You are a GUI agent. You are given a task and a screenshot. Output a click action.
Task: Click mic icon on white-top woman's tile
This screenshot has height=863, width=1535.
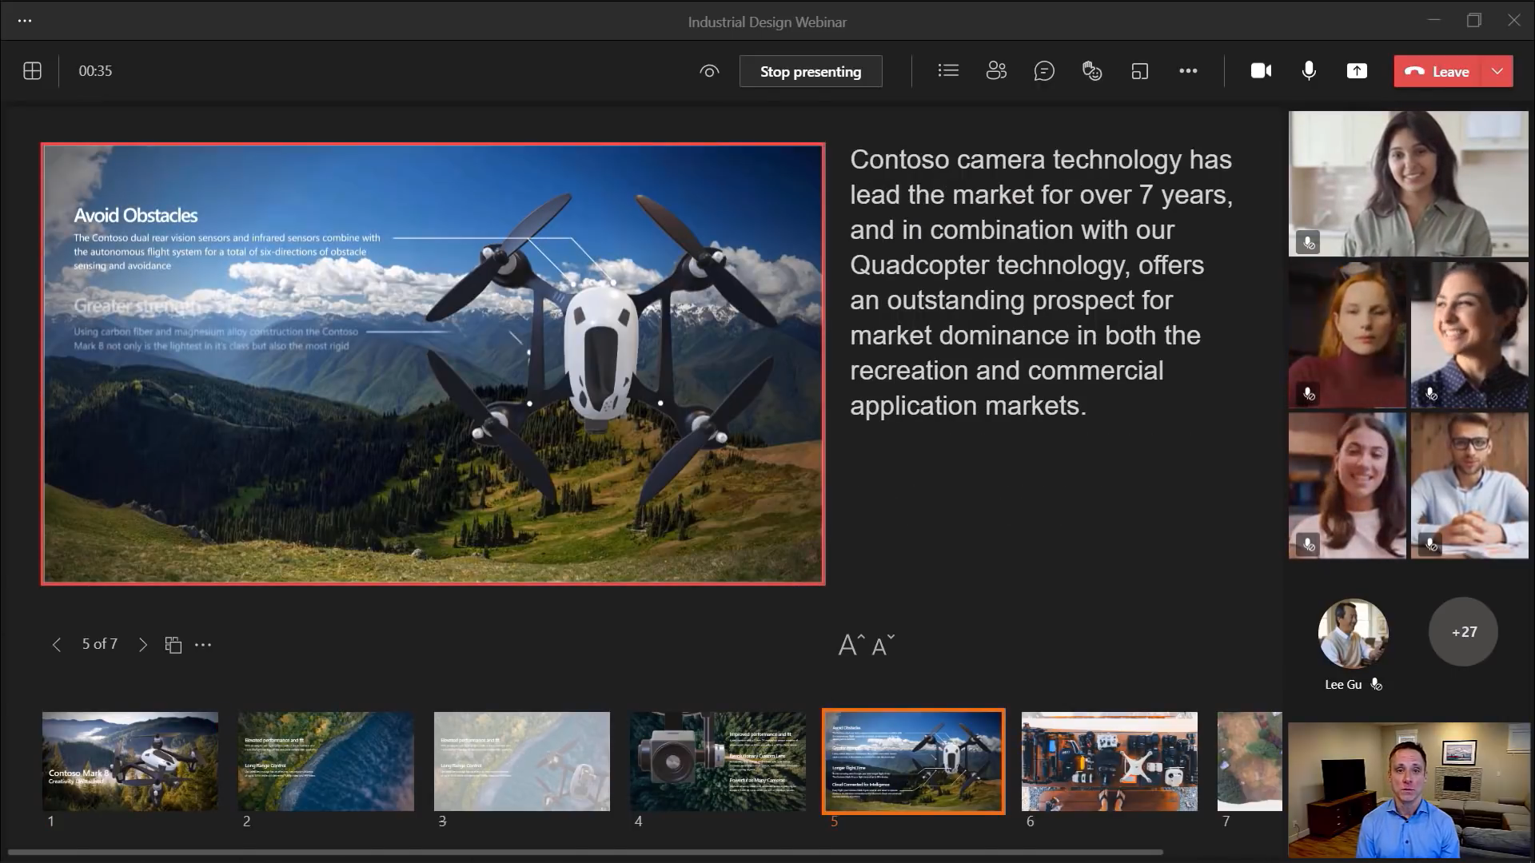tap(1309, 545)
